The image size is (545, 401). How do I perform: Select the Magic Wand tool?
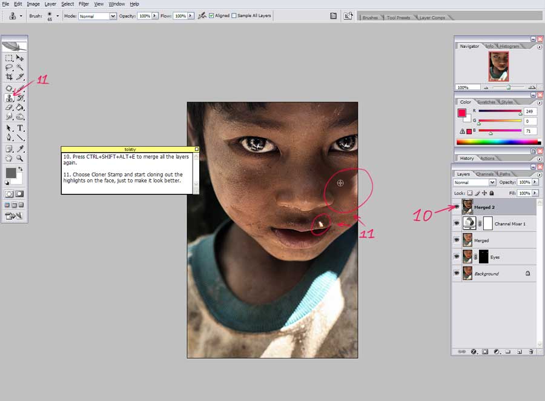tap(20, 68)
